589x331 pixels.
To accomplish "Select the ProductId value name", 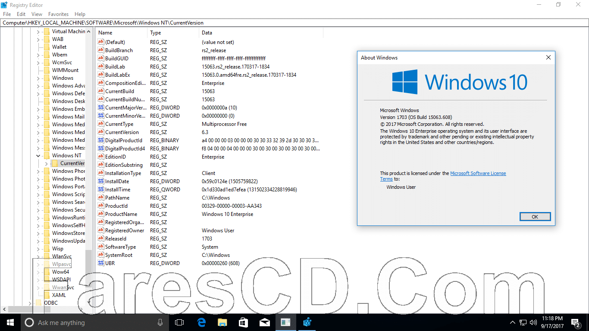I will coord(116,206).
